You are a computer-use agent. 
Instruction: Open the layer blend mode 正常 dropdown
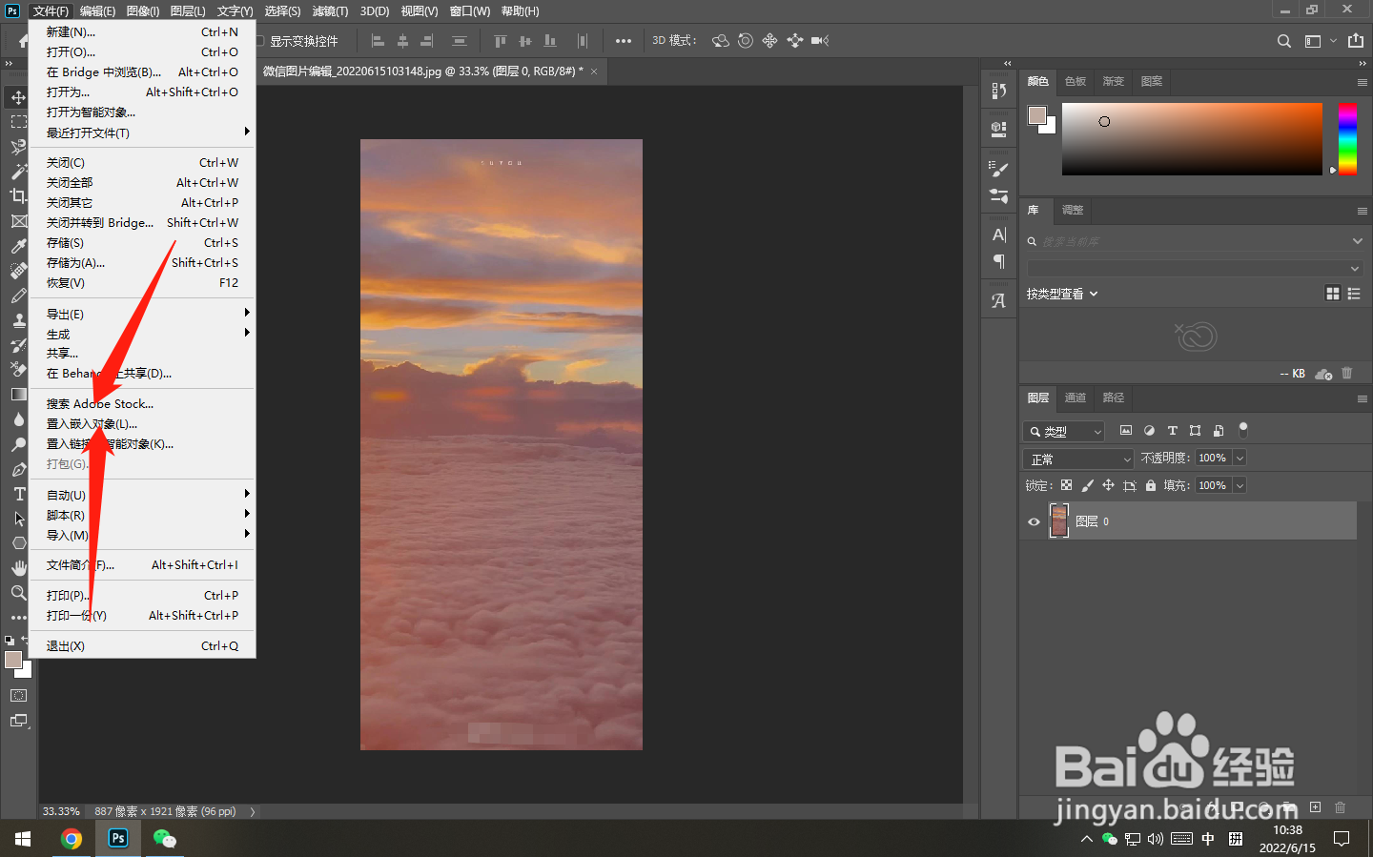point(1078,459)
